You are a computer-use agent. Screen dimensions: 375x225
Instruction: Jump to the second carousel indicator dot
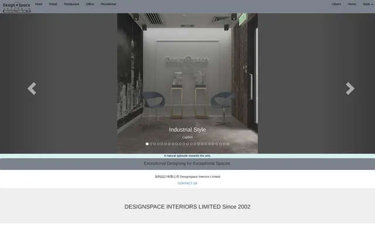(151, 144)
